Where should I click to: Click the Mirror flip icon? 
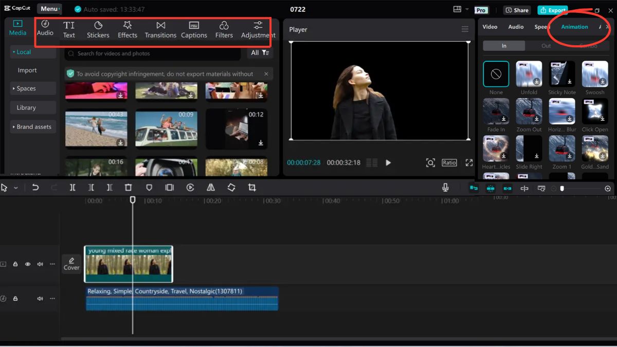tap(211, 188)
